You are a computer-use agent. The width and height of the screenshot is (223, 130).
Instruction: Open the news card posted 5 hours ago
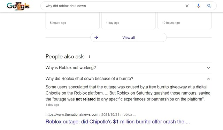coord(72,21)
